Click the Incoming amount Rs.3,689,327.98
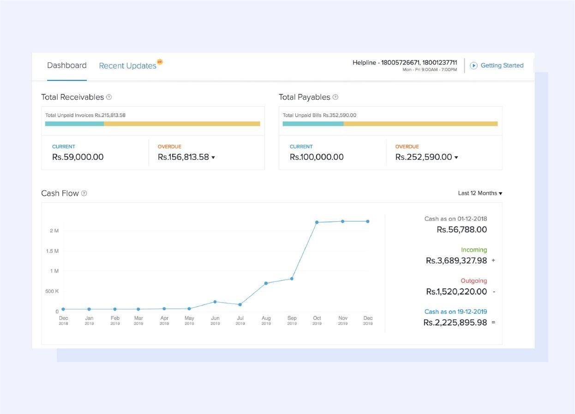The width and height of the screenshot is (575, 414). click(456, 261)
